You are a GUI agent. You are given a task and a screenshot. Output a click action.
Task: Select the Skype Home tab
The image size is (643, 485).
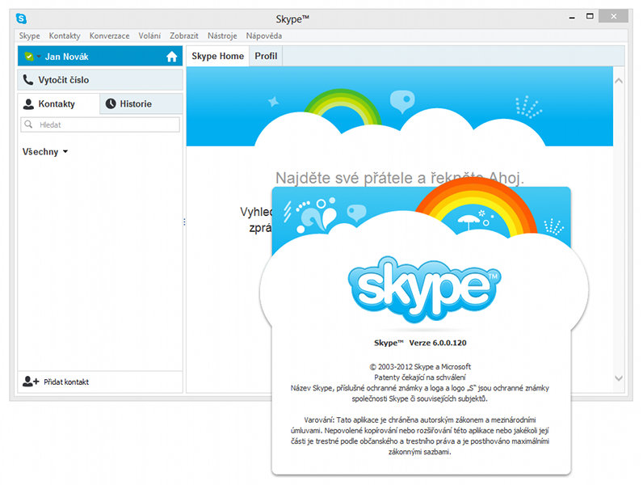click(218, 57)
